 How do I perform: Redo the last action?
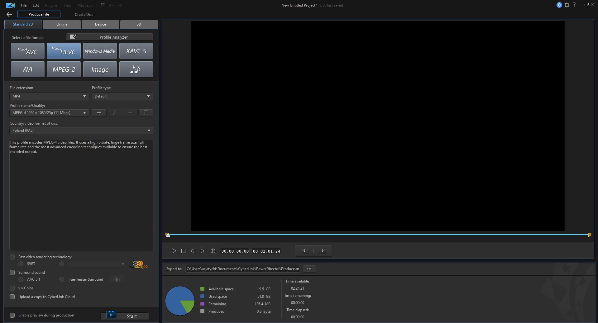(120, 5)
